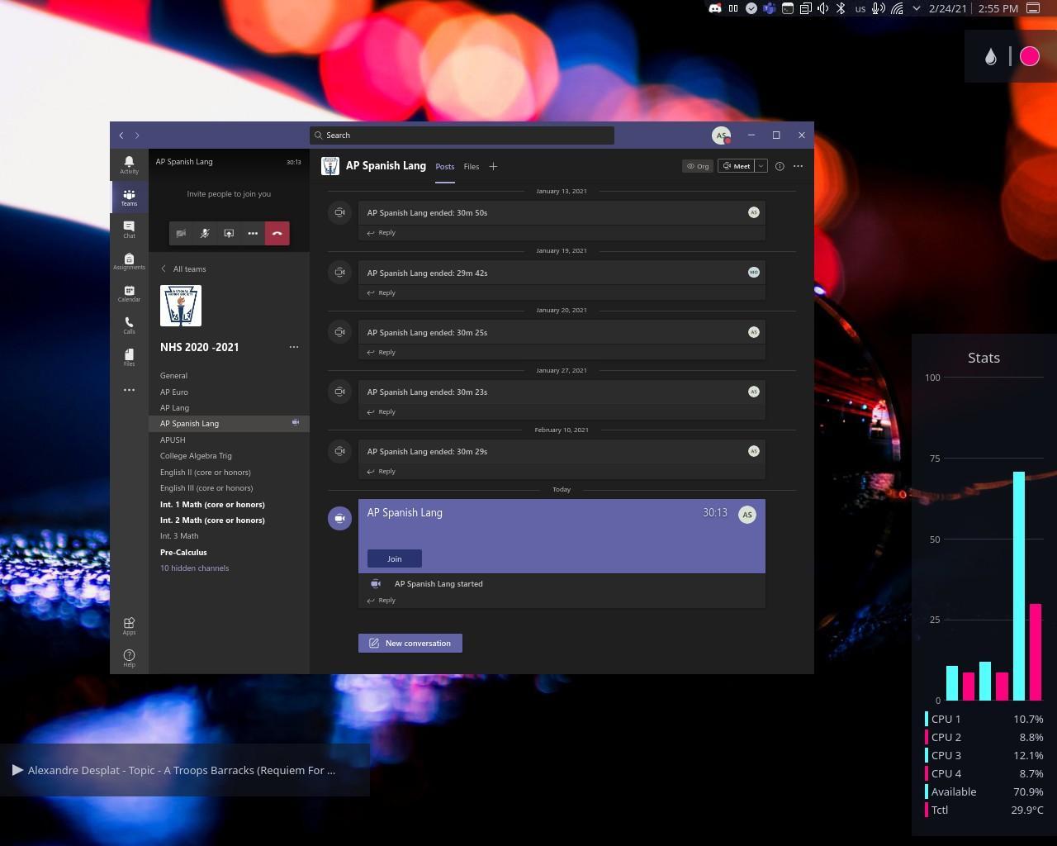The image size is (1057, 846).
Task: Select the AP Euro channel
Action: pyautogui.click(x=229, y=392)
